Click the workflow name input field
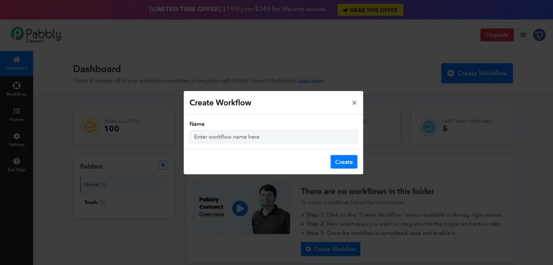Image resolution: width=553 pixels, height=265 pixels. pos(273,137)
